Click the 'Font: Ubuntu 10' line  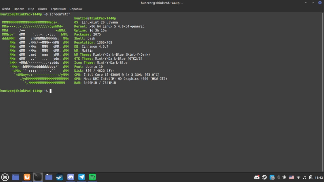tap(88, 67)
